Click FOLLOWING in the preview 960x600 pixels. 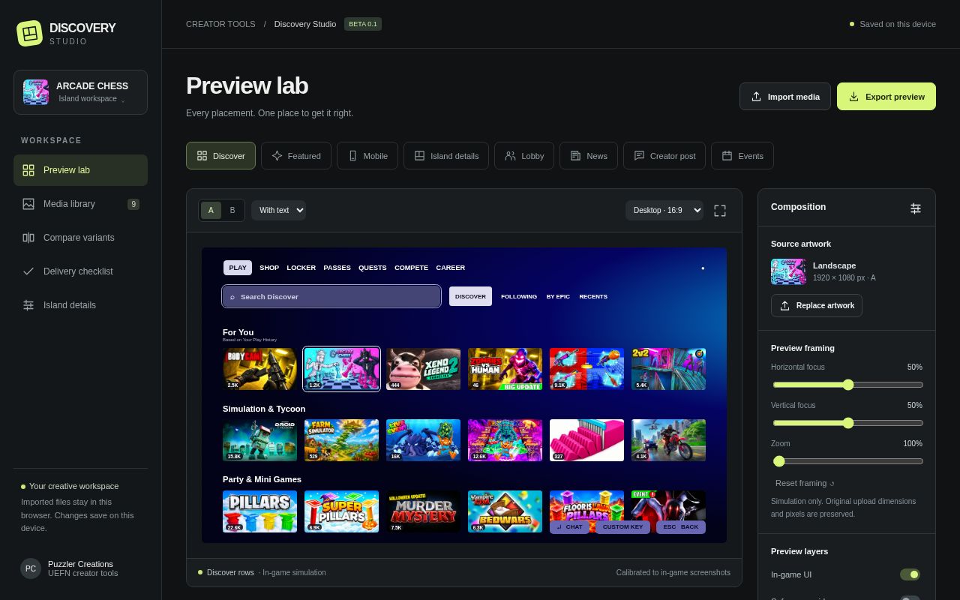[x=519, y=296]
